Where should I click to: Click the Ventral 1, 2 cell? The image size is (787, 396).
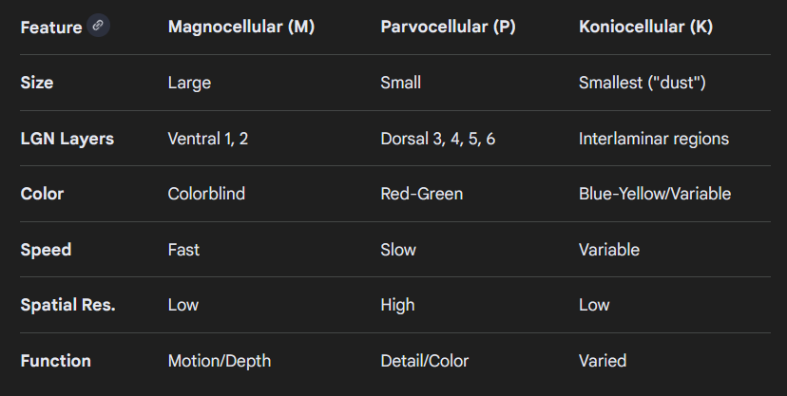click(207, 139)
